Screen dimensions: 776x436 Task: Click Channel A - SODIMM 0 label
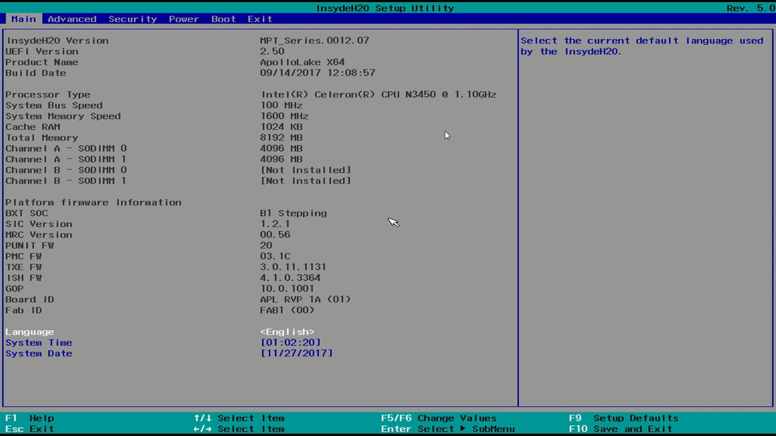[x=66, y=149]
